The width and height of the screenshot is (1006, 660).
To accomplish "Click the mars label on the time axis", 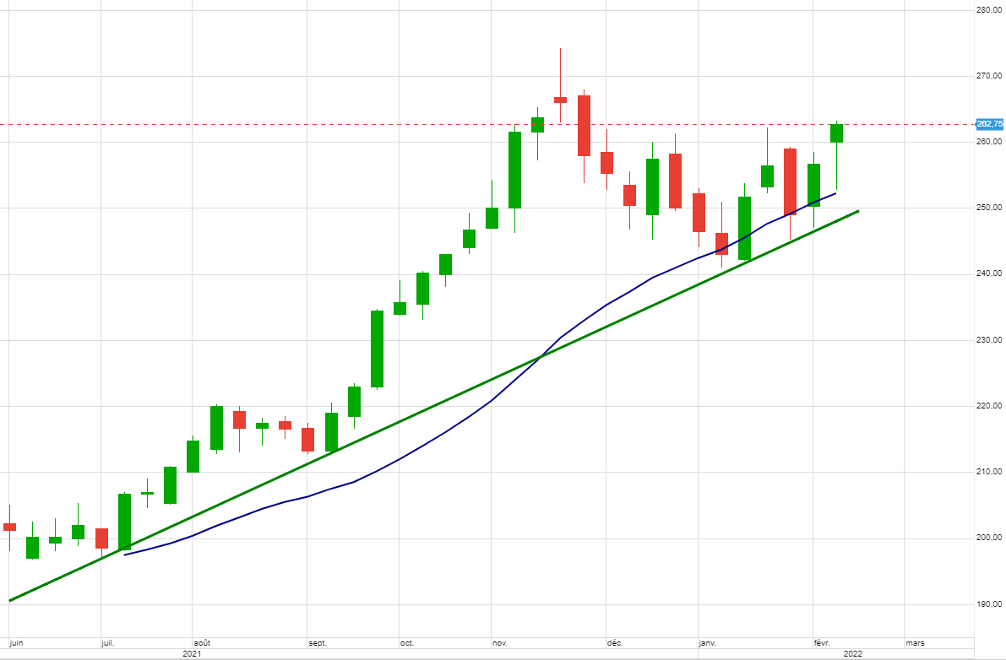I will click(x=915, y=643).
